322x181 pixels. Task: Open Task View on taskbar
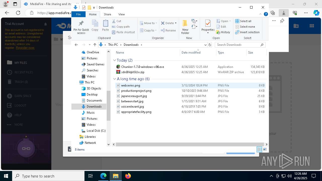pyautogui.click(x=91, y=176)
